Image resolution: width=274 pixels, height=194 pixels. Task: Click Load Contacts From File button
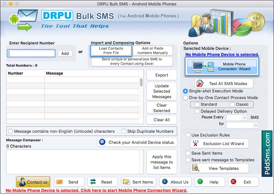(x=111, y=50)
